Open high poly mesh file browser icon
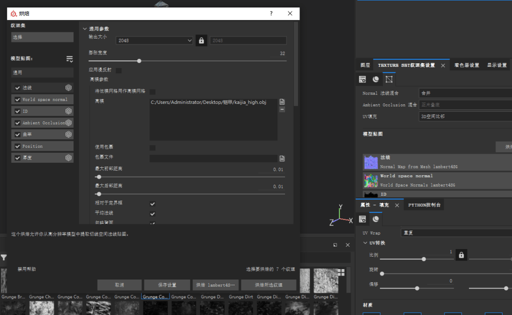 (282, 102)
